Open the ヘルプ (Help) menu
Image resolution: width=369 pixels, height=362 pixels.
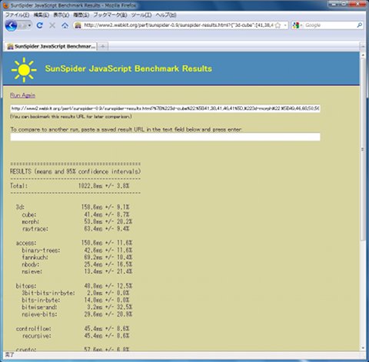tap(166, 15)
